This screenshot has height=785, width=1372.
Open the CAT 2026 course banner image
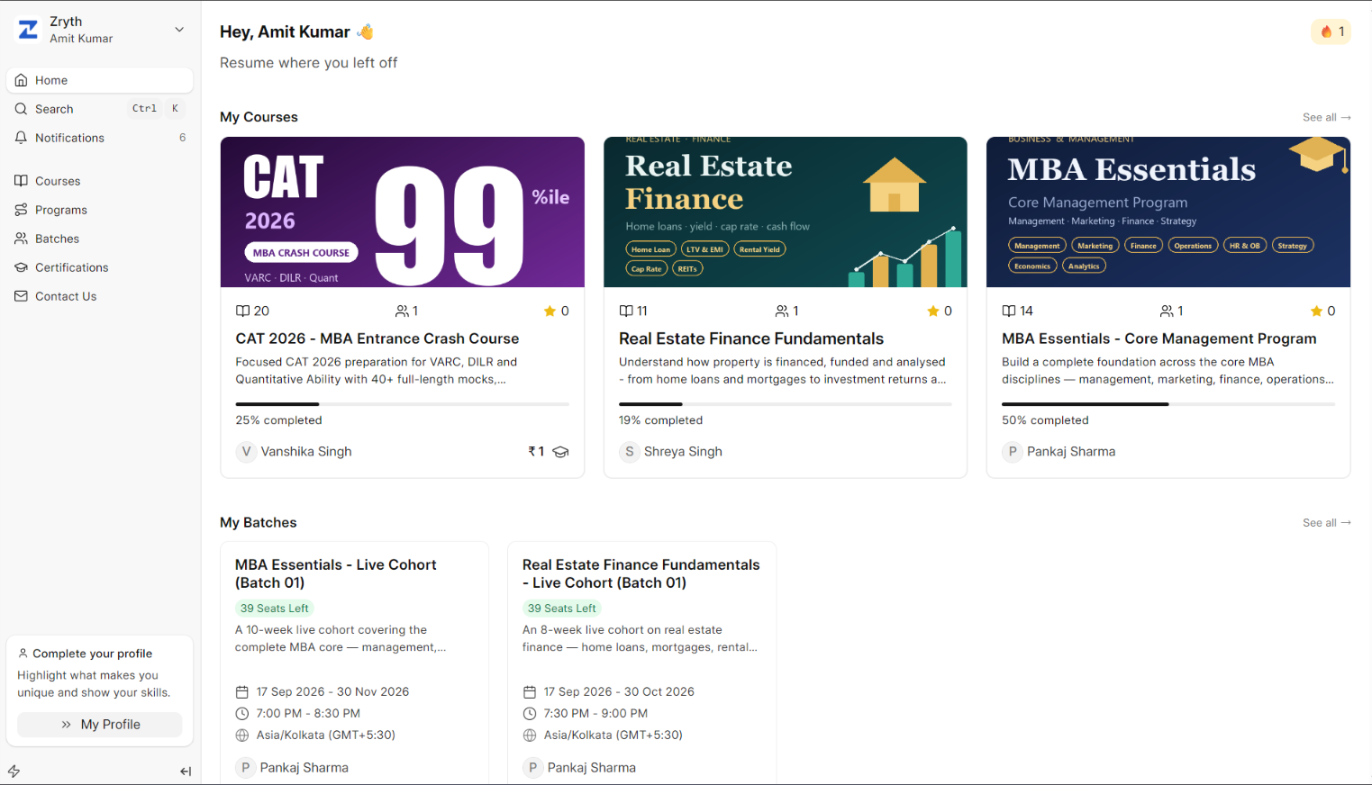(403, 212)
